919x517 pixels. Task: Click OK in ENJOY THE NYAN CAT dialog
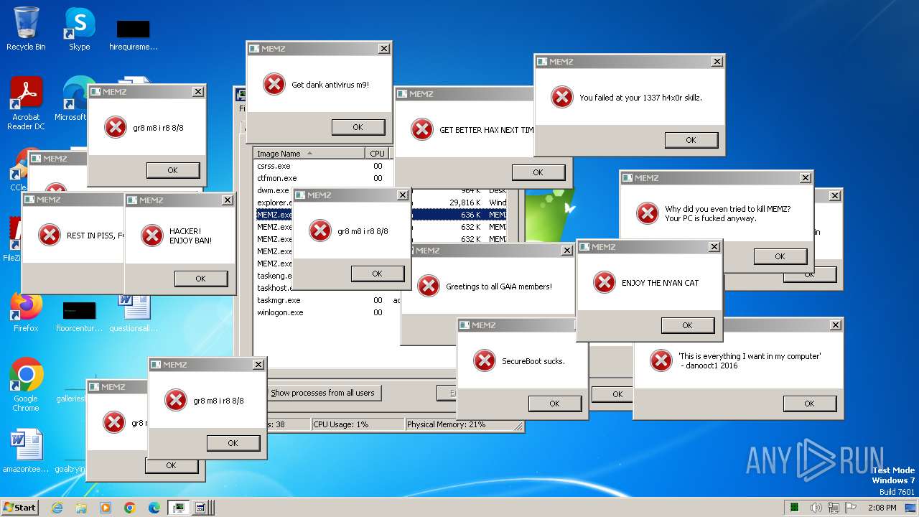[x=688, y=325]
